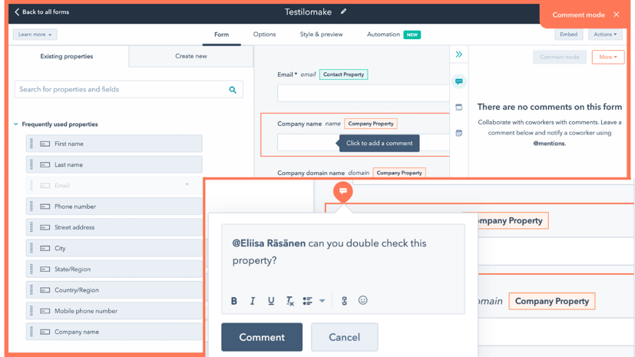Select the First name property row
635x357 pixels.
click(x=114, y=144)
